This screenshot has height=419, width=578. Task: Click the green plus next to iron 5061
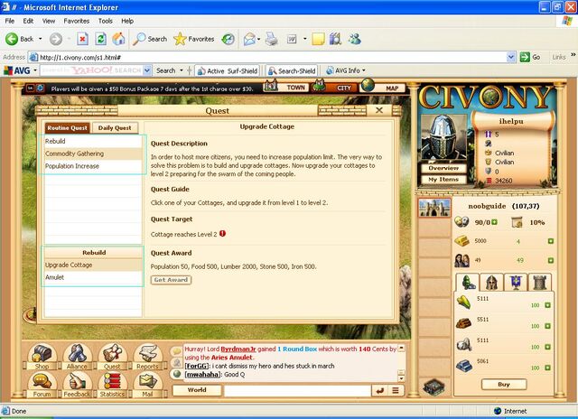pos(548,368)
